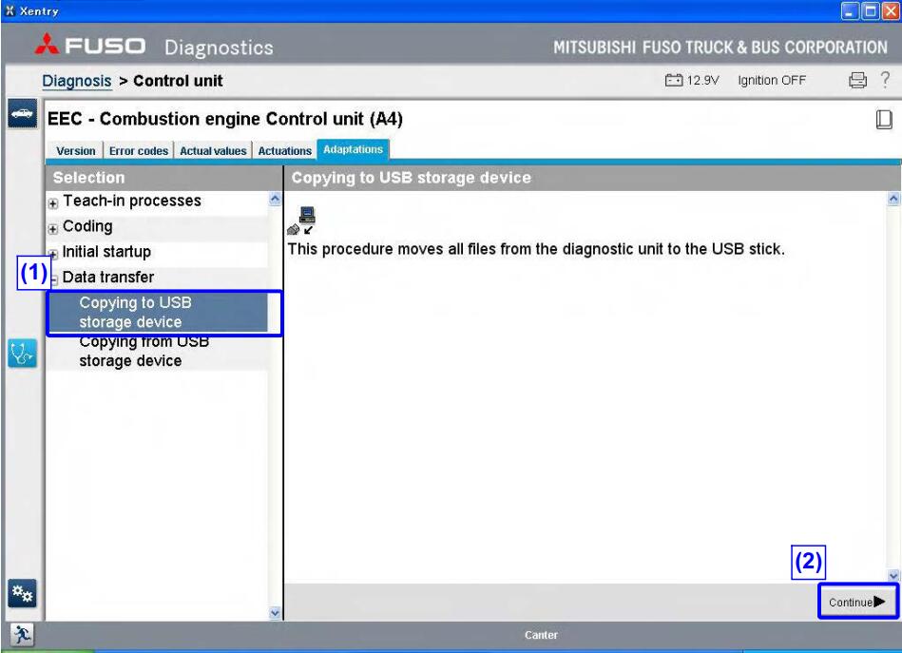Click the FUSO logo
Viewport: 902px width, 653px height.
90,46
